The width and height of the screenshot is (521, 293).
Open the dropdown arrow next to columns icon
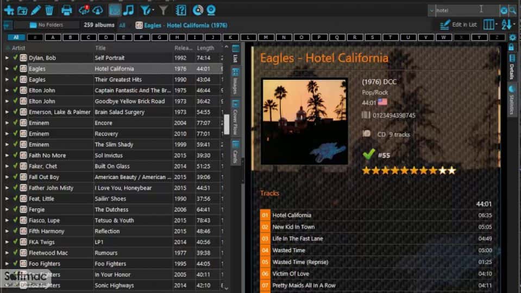click(497, 24)
